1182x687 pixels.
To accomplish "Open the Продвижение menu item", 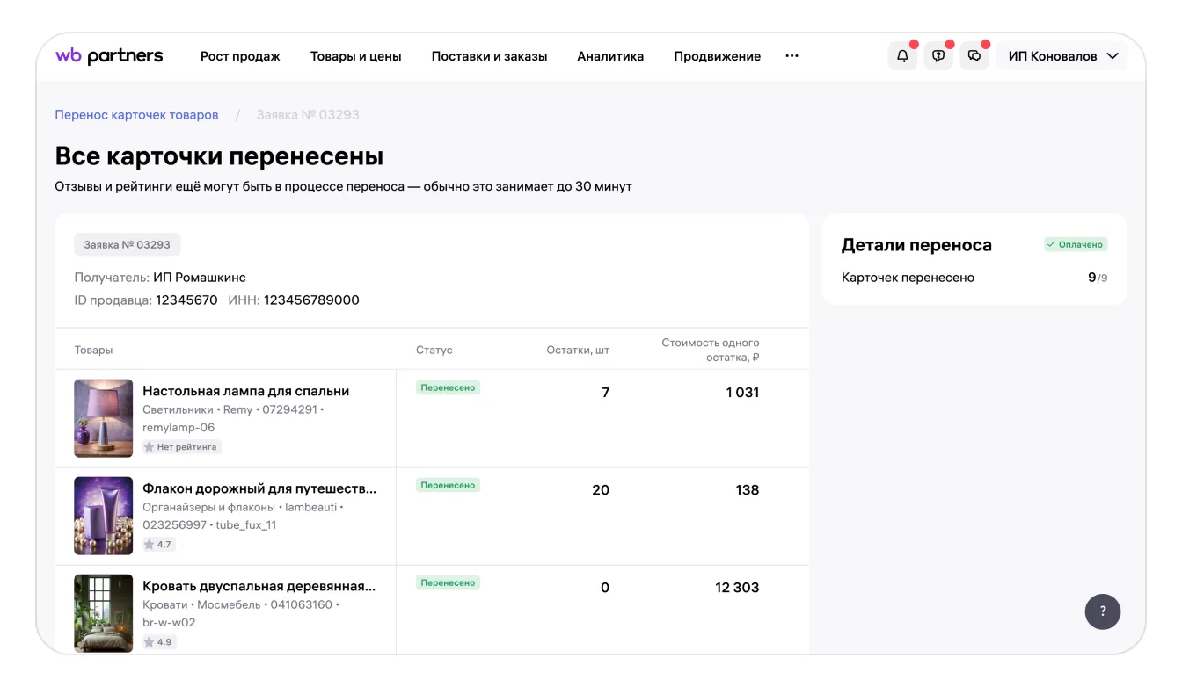I will (x=717, y=56).
